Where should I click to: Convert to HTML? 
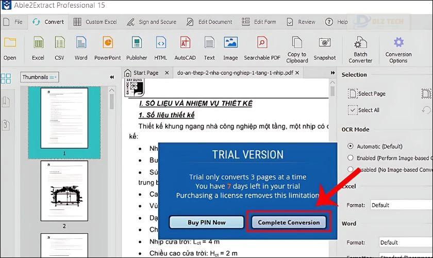coord(161,49)
